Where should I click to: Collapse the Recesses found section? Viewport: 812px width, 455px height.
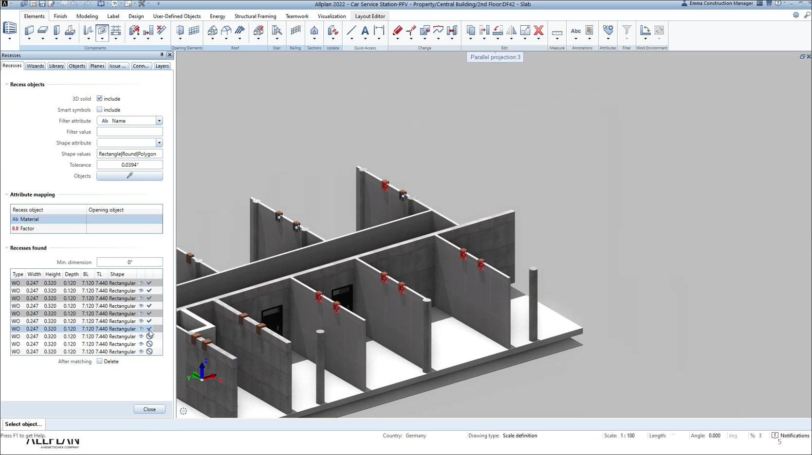[x=6, y=248]
